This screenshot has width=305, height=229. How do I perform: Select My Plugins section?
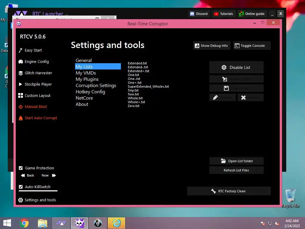(x=87, y=79)
